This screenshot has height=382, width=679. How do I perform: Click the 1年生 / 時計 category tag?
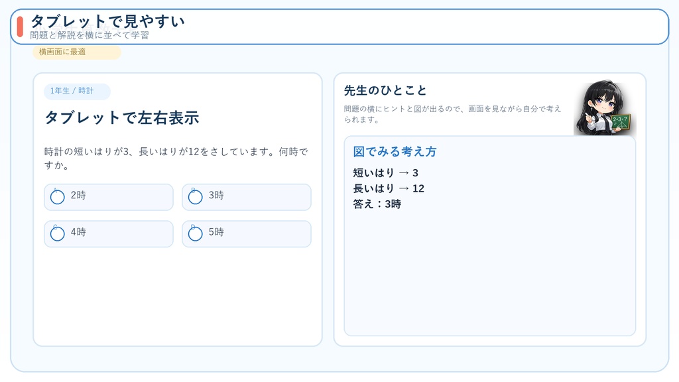(x=77, y=91)
